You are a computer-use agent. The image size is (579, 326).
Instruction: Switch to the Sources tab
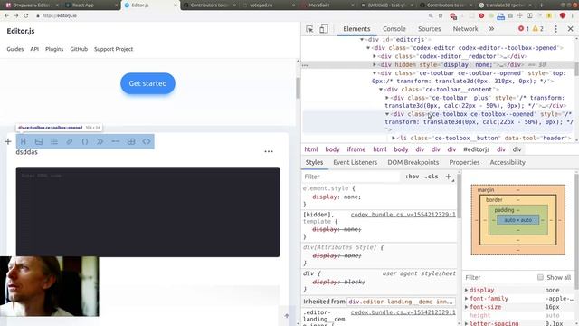pos(429,29)
